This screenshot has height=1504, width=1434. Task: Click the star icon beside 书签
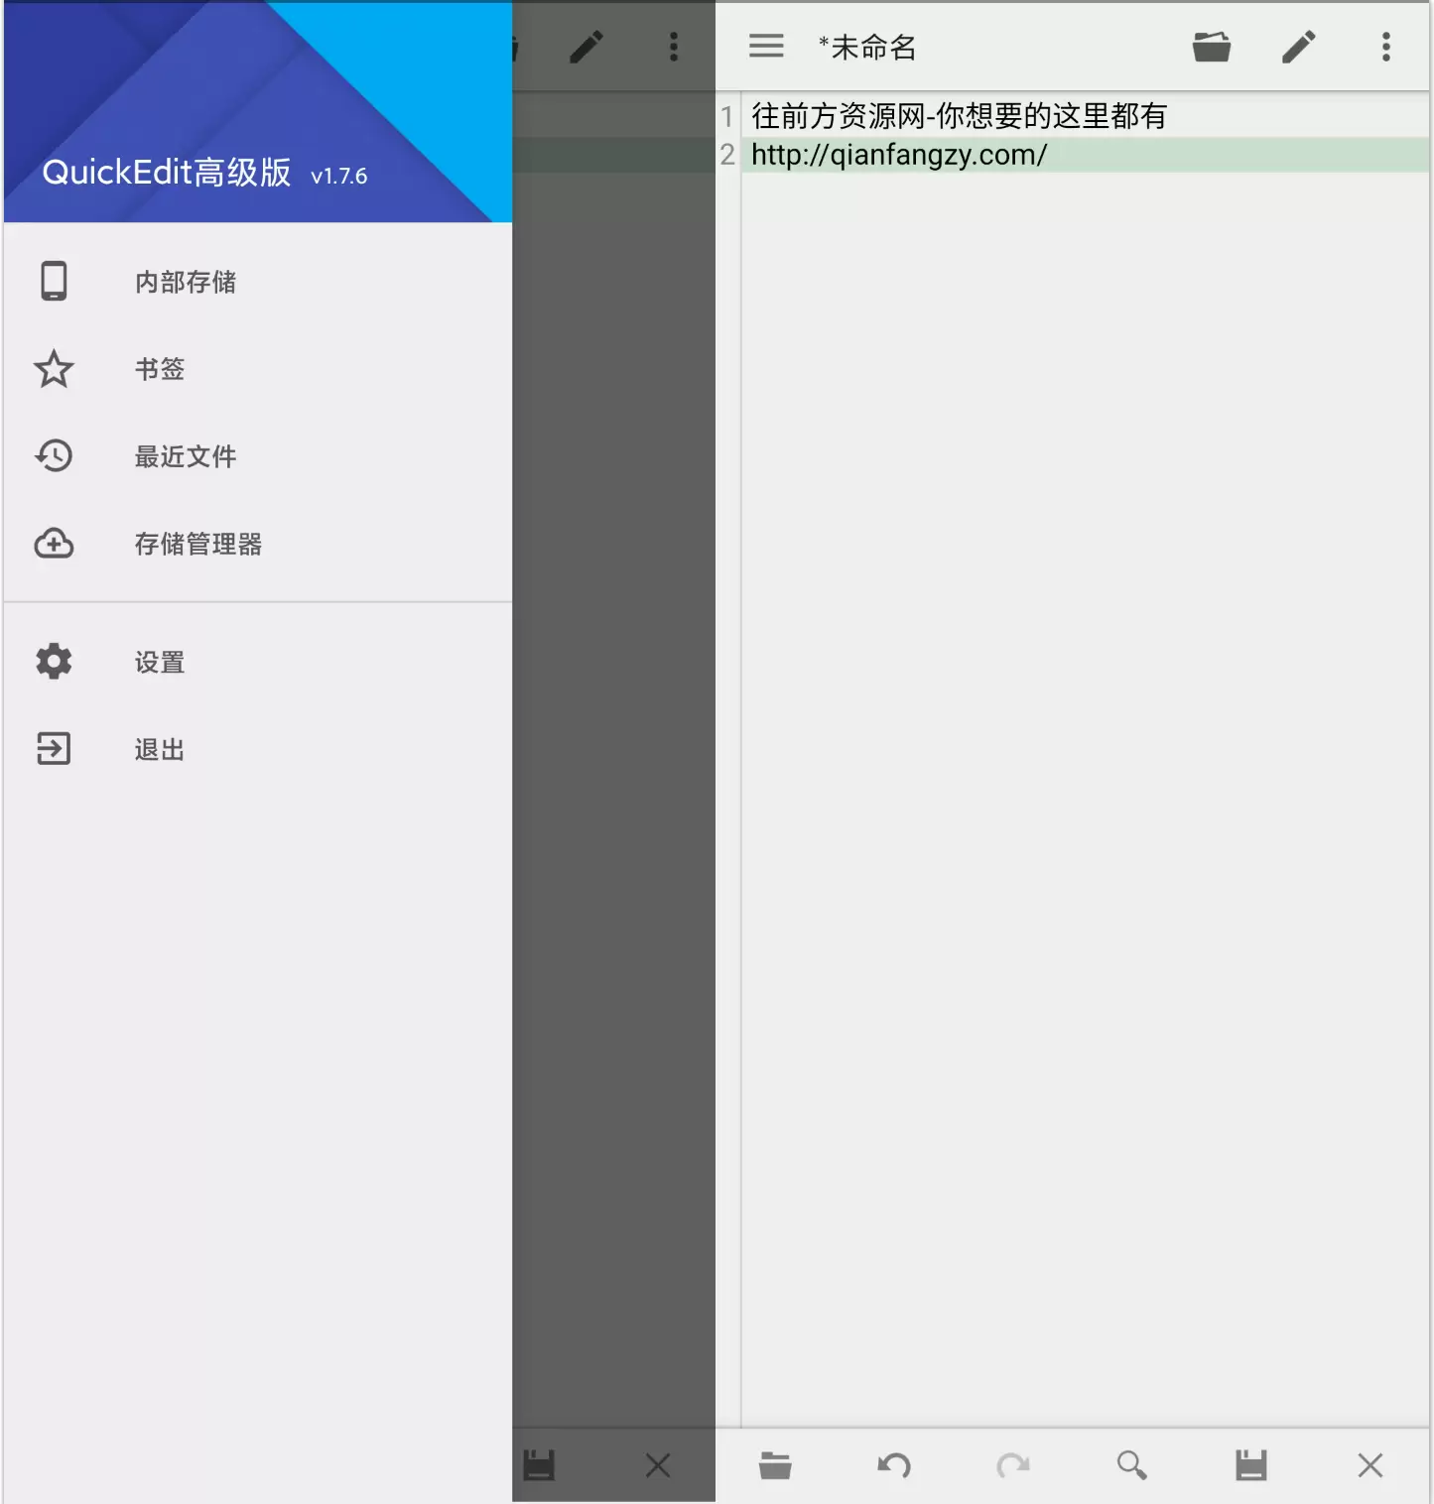point(54,369)
